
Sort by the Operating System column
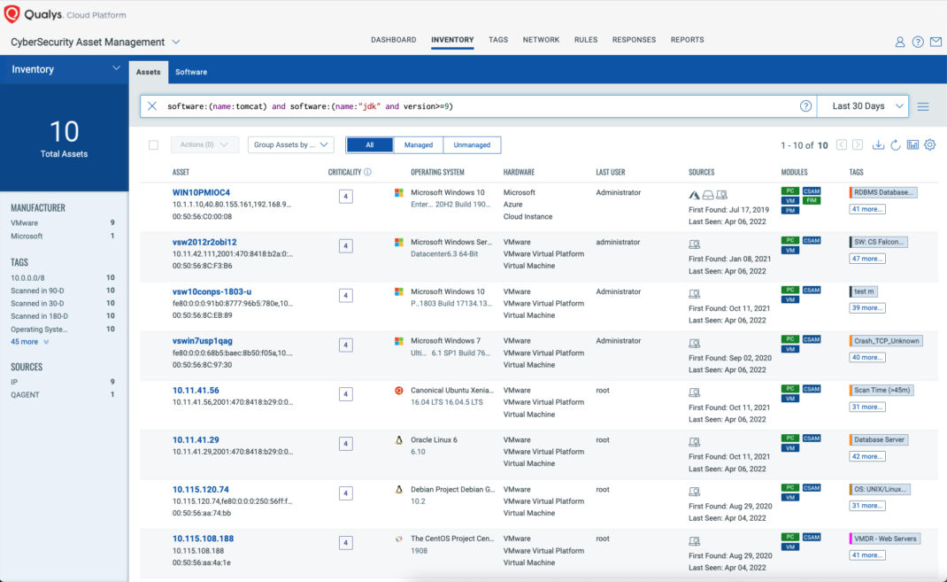pyautogui.click(x=437, y=172)
